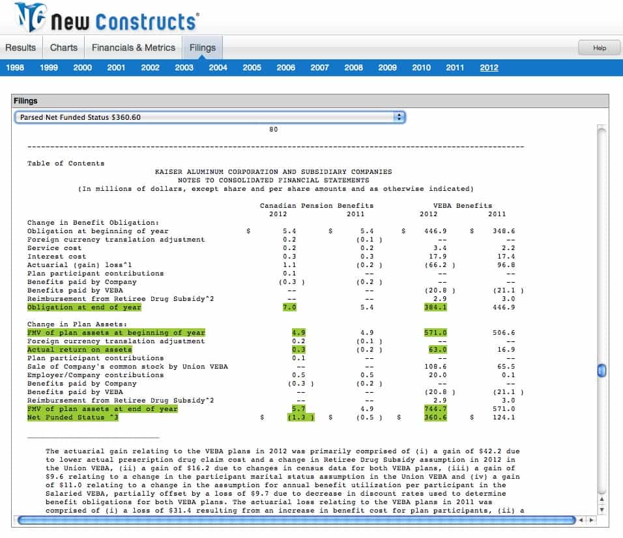623x538 pixels.
Task: Click 'Employer/Company contributions' row label
Action: click(95, 375)
